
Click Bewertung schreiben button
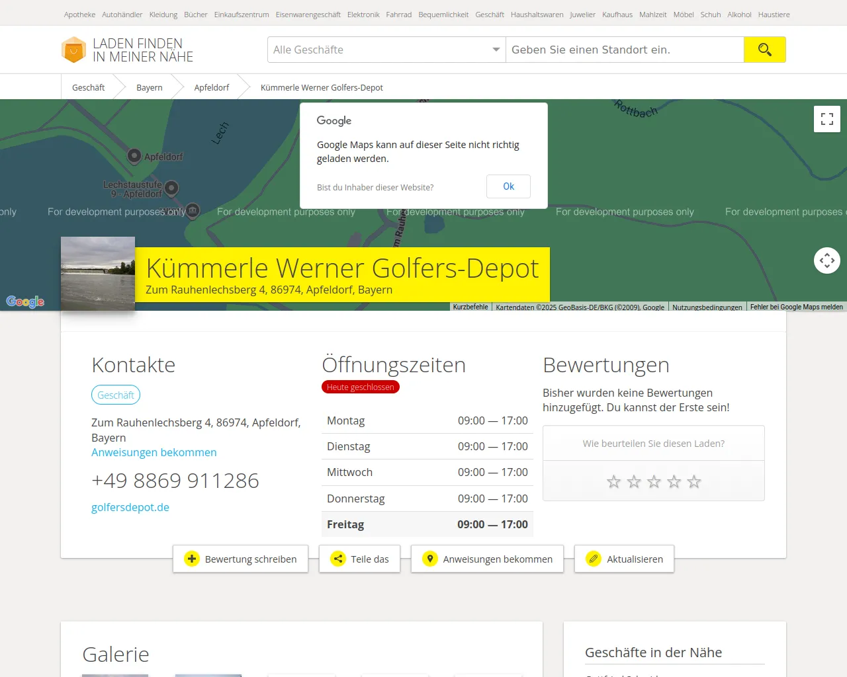pos(240,559)
